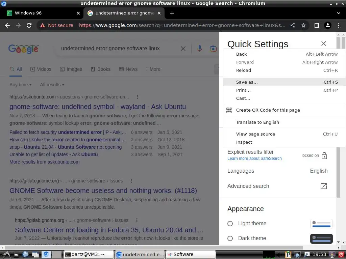
Task: Click the Not secure warning icon
Action: click(43, 26)
